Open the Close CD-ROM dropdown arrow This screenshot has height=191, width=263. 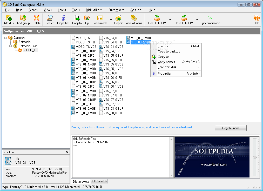(197, 20)
